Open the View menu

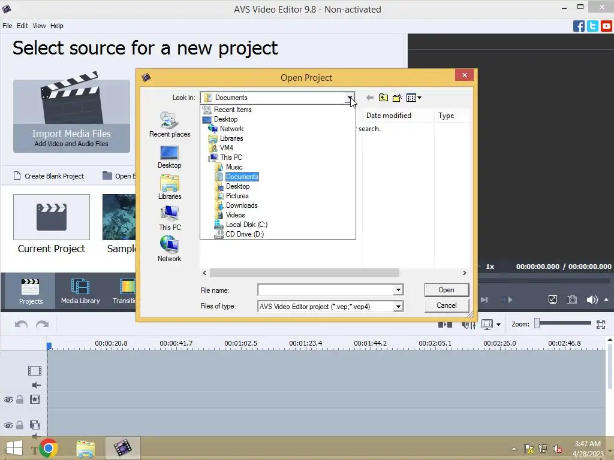pyautogui.click(x=39, y=26)
